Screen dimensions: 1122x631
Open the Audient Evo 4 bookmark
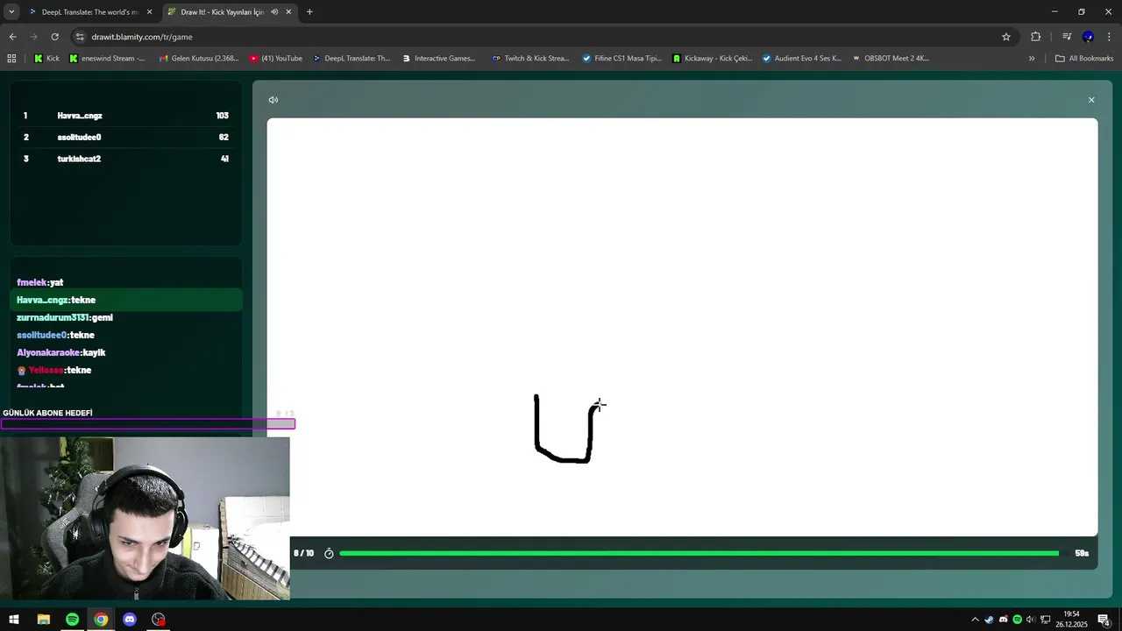[x=802, y=59]
